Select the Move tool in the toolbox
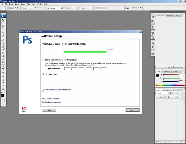Viewport: 186px width, 144px height. [x=3, y=20]
